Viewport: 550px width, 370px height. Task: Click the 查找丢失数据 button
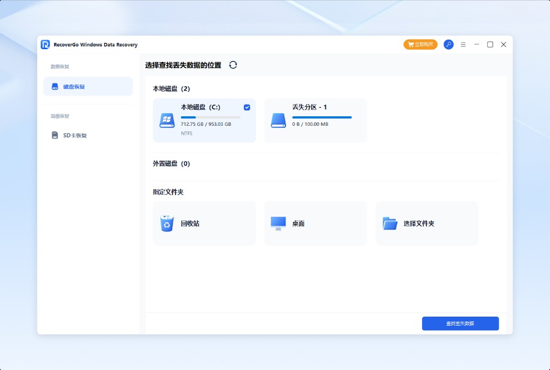460,323
